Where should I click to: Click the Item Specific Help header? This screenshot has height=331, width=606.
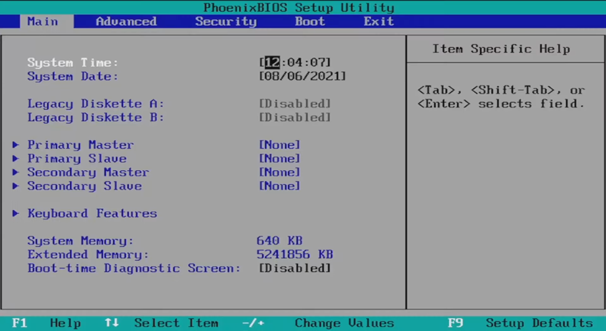(x=501, y=49)
